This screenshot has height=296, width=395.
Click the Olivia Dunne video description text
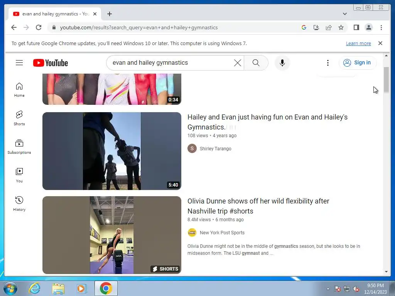pos(273,250)
